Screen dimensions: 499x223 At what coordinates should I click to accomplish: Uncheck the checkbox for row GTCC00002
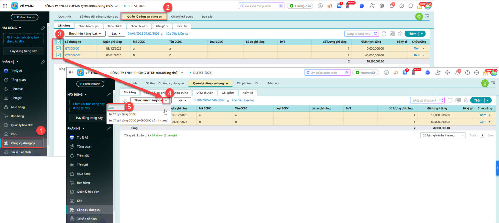[x=58, y=55]
